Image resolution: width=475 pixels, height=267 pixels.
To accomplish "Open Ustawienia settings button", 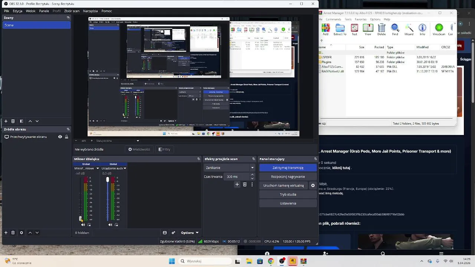I will [x=288, y=204].
